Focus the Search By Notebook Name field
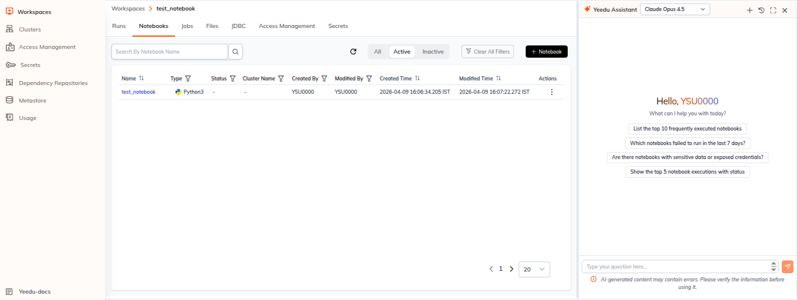The height and width of the screenshot is (300, 797). 170,52
